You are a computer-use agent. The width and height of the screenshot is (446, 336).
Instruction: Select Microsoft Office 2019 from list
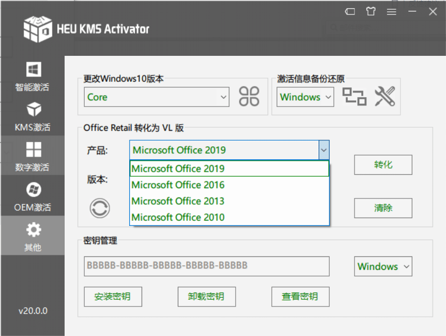click(229, 169)
